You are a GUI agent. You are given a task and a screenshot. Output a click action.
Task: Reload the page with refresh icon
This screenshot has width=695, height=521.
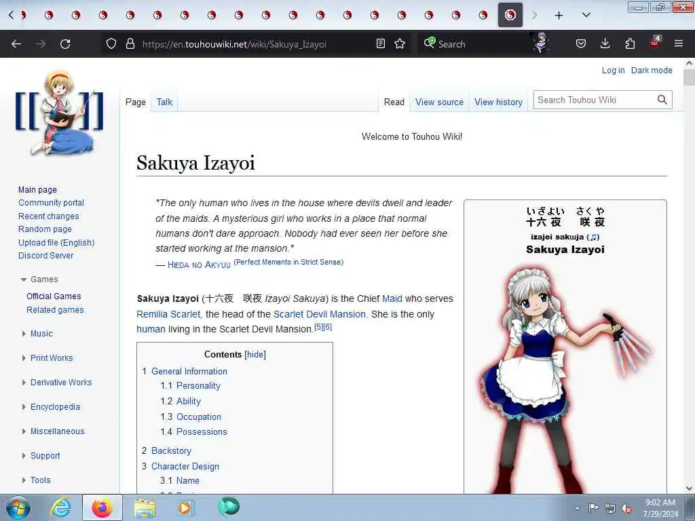coord(65,44)
